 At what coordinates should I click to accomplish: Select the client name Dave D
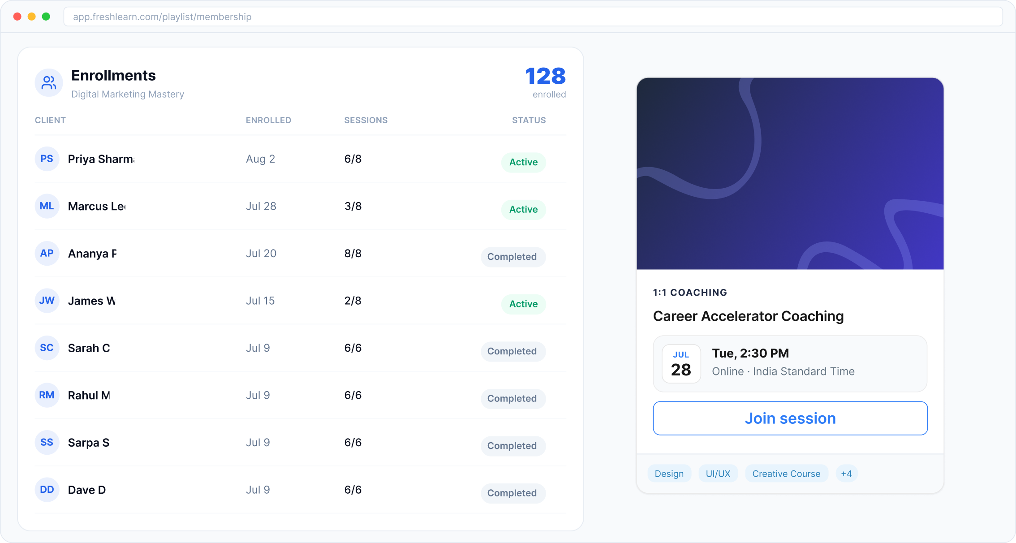coord(87,490)
